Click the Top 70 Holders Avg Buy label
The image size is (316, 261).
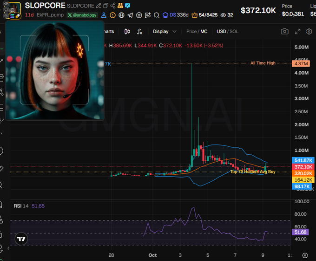253,172
